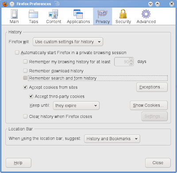Click the clear history Settings button
Screen dimensions: 177x173
154,116
